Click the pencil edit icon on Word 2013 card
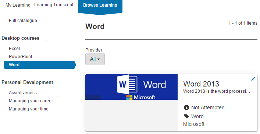The width and height of the screenshot is (260, 134). [253, 79]
